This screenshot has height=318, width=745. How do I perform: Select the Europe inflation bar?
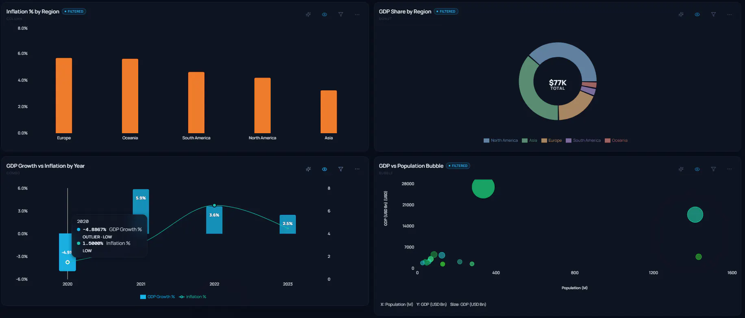click(x=64, y=95)
